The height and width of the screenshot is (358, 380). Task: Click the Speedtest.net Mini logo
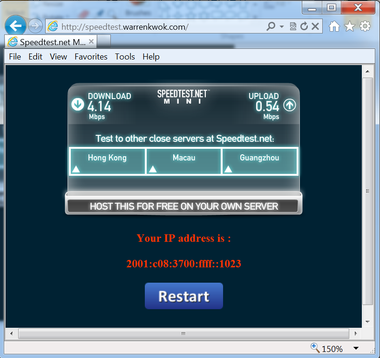click(x=183, y=97)
